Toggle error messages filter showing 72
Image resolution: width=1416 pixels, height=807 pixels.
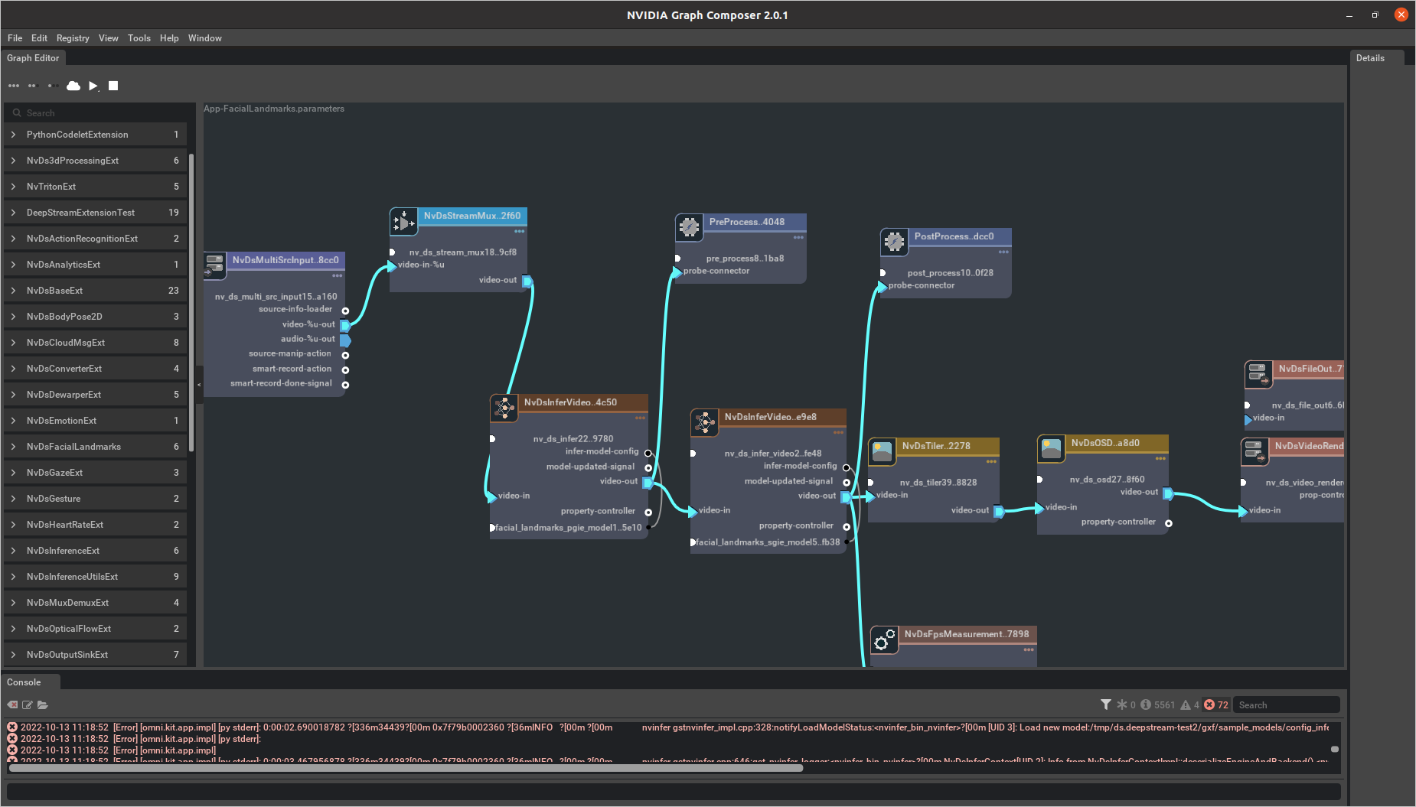click(x=1216, y=704)
